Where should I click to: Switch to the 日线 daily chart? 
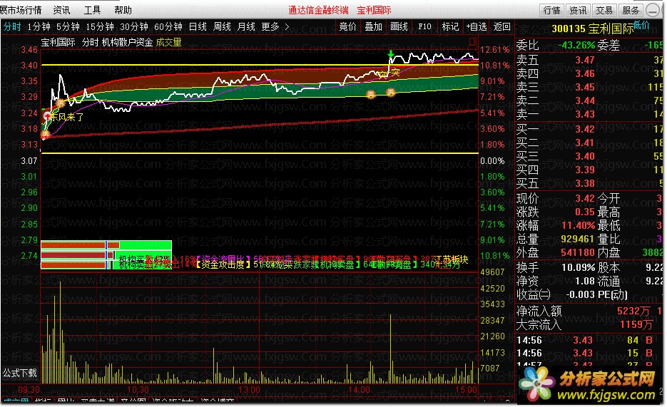pyautogui.click(x=198, y=27)
